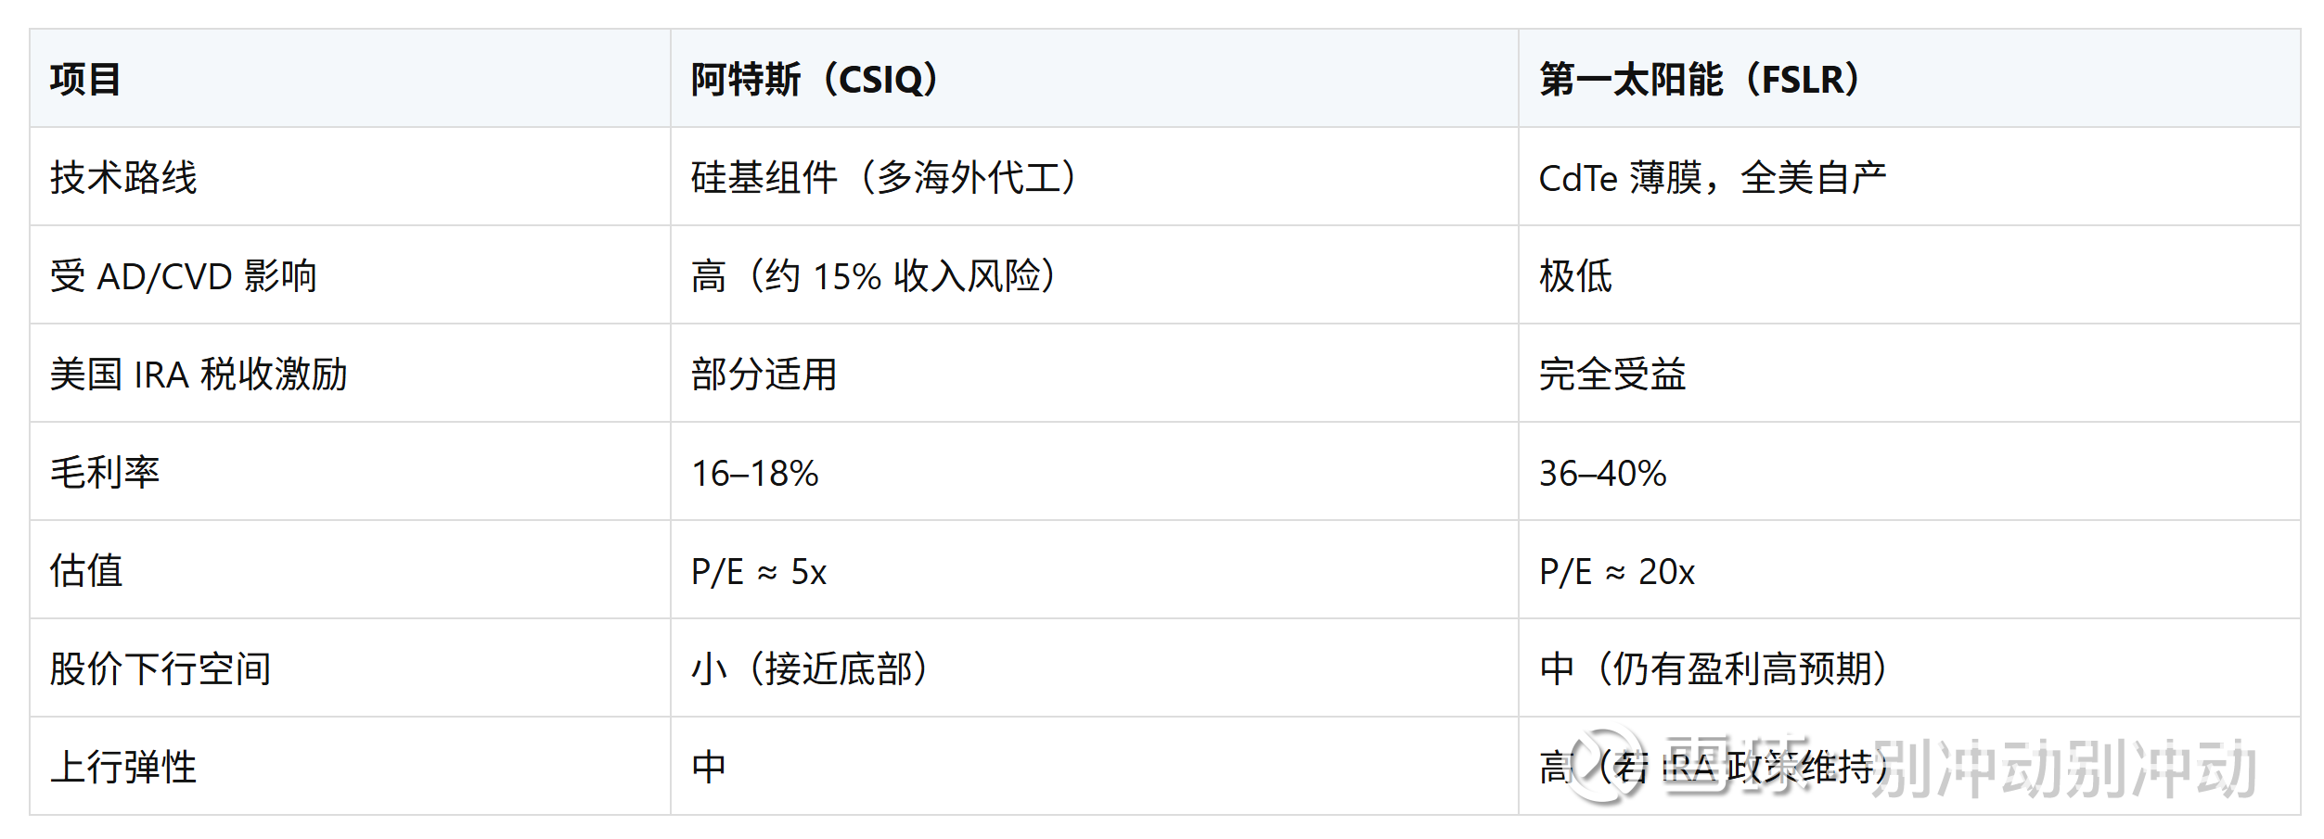Select the 美国 IRA 税收激励 row label
2324x839 pixels.
click(199, 375)
